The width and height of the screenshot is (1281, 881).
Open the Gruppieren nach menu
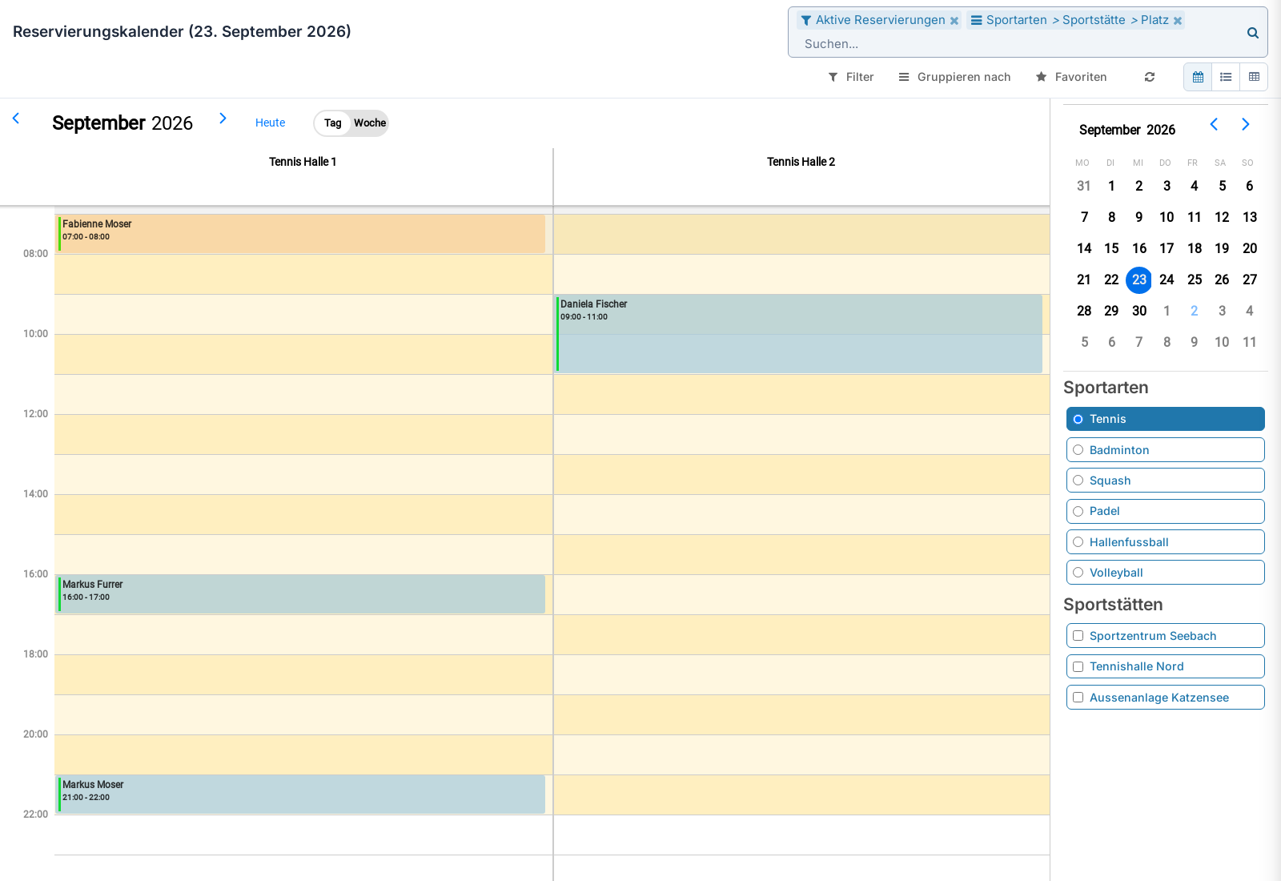click(954, 77)
